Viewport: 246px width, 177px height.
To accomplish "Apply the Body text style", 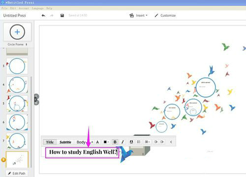I will coord(81,142).
